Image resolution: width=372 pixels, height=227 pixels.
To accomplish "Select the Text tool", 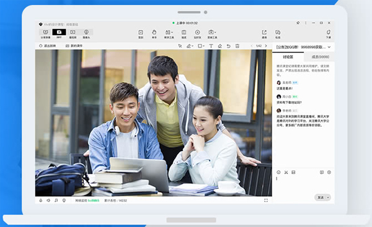I will point(211,46).
